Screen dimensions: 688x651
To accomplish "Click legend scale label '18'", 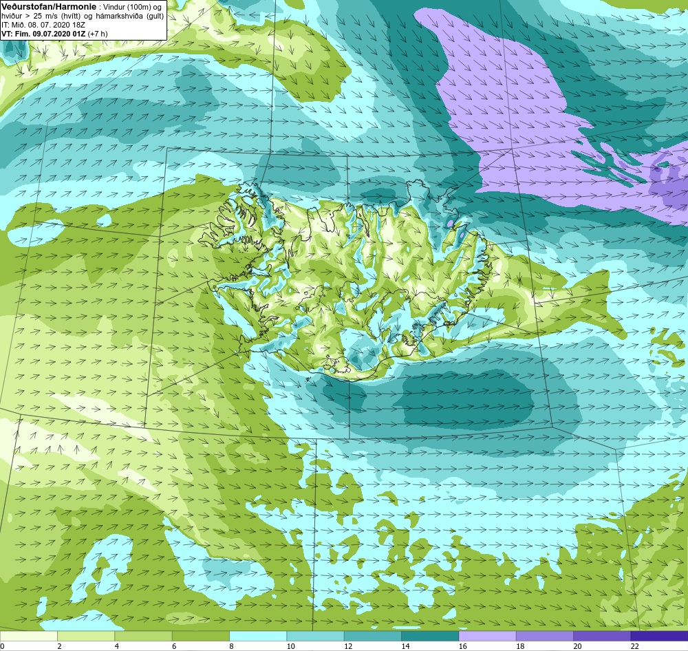I will click(x=520, y=645).
